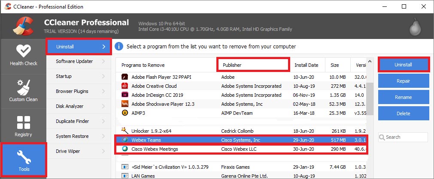This screenshot has width=434, height=179.
Task: Open the Duplicate Finder tab
Action: (79, 121)
